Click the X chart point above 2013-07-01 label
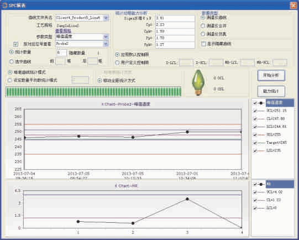Viewport: 299px width, 240px height. pyautogui.click(x=187, y=132)
